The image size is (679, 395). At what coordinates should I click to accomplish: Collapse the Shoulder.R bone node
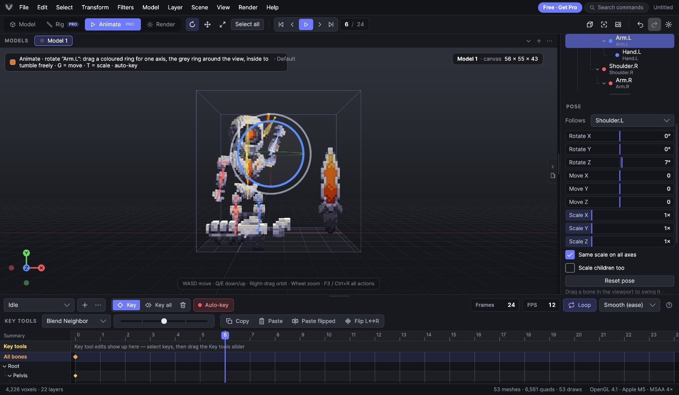(598, 69)
